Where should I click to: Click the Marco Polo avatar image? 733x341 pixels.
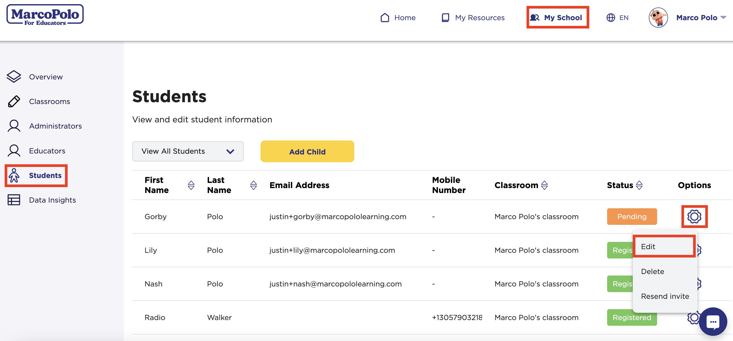tap(658, 18)
